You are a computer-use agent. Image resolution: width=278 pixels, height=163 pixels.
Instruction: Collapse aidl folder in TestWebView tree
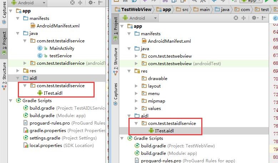pyautogui.click(x=129, y=116)
